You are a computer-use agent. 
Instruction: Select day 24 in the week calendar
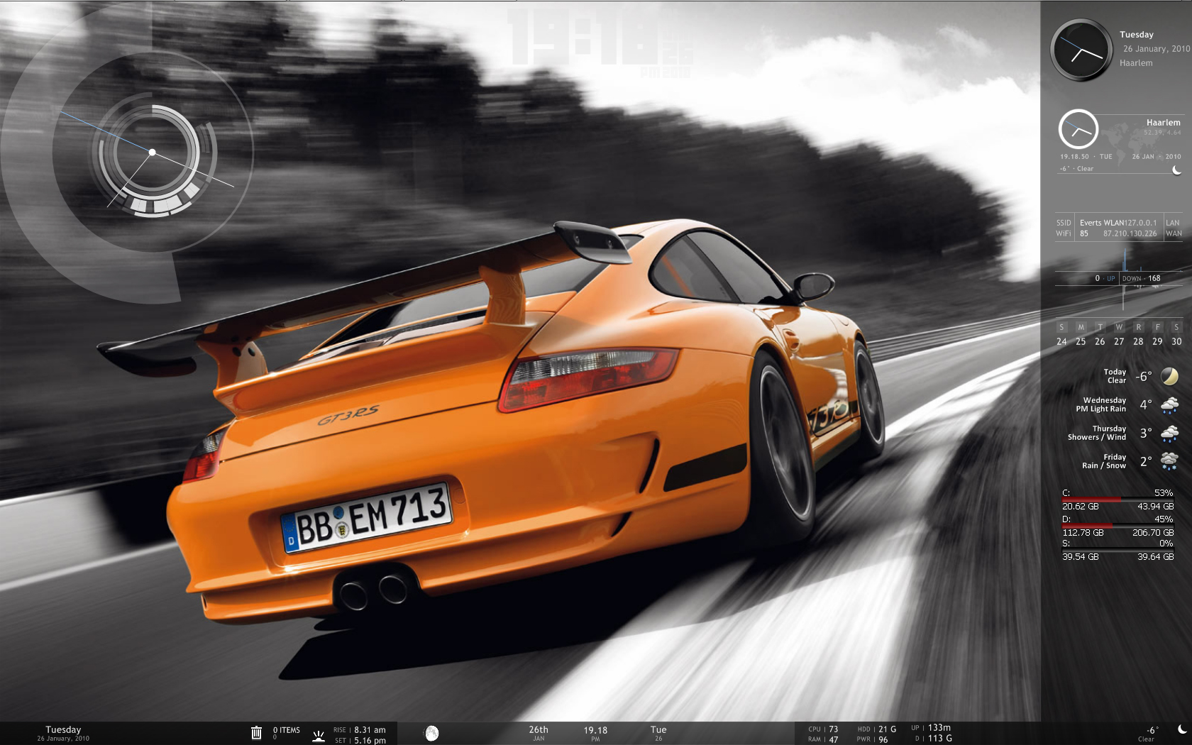click(1061, 341)
